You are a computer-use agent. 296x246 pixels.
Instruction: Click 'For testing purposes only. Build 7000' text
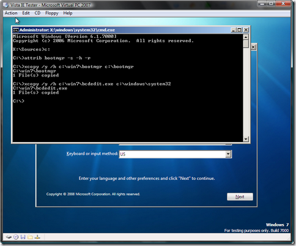click(x=256, y=231)
